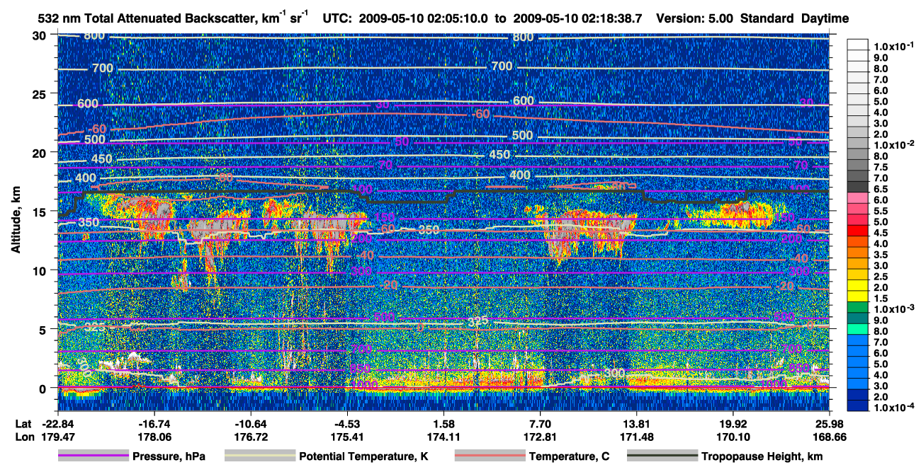The image size is (921, 472).
Task: Click the latitude value '-16.74'
Action: pyautogui.click(x=155, y=423)
